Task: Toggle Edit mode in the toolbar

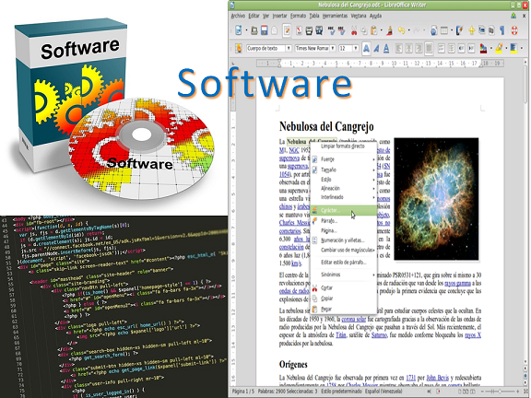Action: point(287,30)
